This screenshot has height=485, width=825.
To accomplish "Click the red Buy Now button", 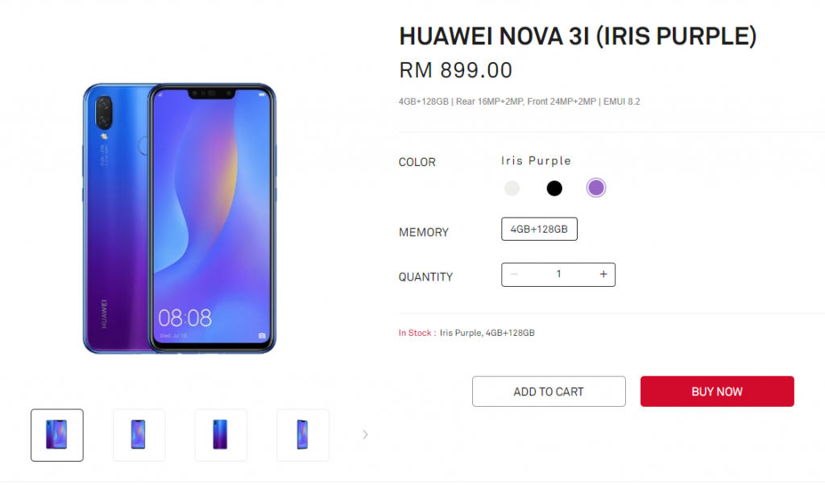I will (717, 392).
